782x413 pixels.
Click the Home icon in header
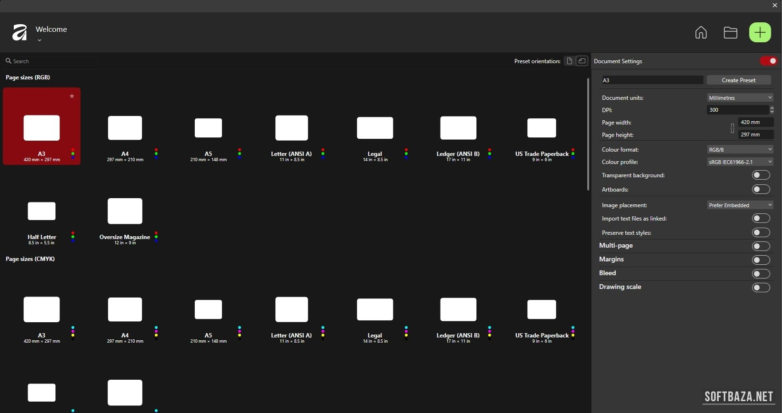coord(701,32)
